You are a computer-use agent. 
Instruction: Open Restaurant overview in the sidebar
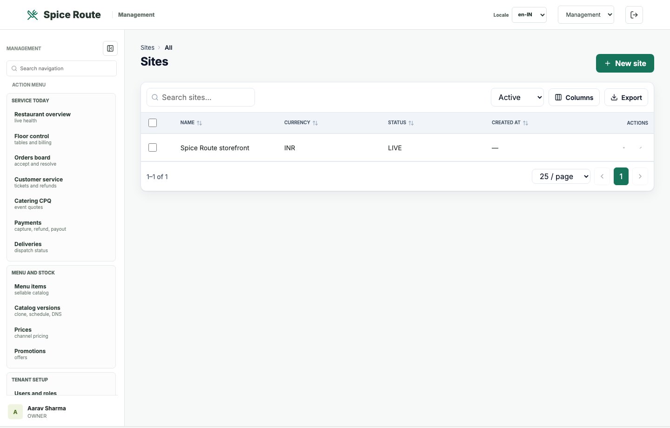[61, 117]
